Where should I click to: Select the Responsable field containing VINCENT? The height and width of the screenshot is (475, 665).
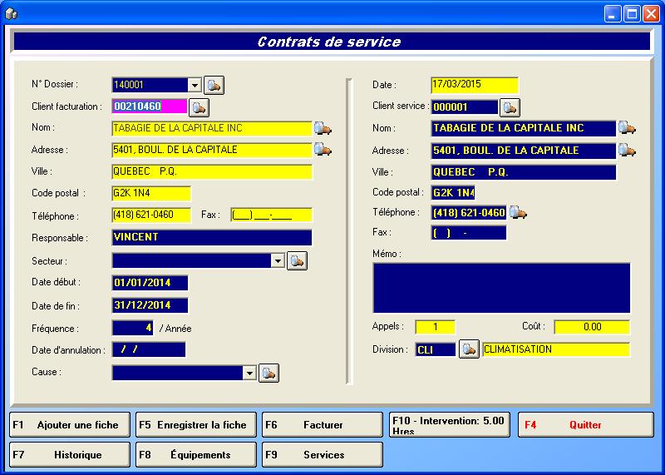tap(211, 237)
